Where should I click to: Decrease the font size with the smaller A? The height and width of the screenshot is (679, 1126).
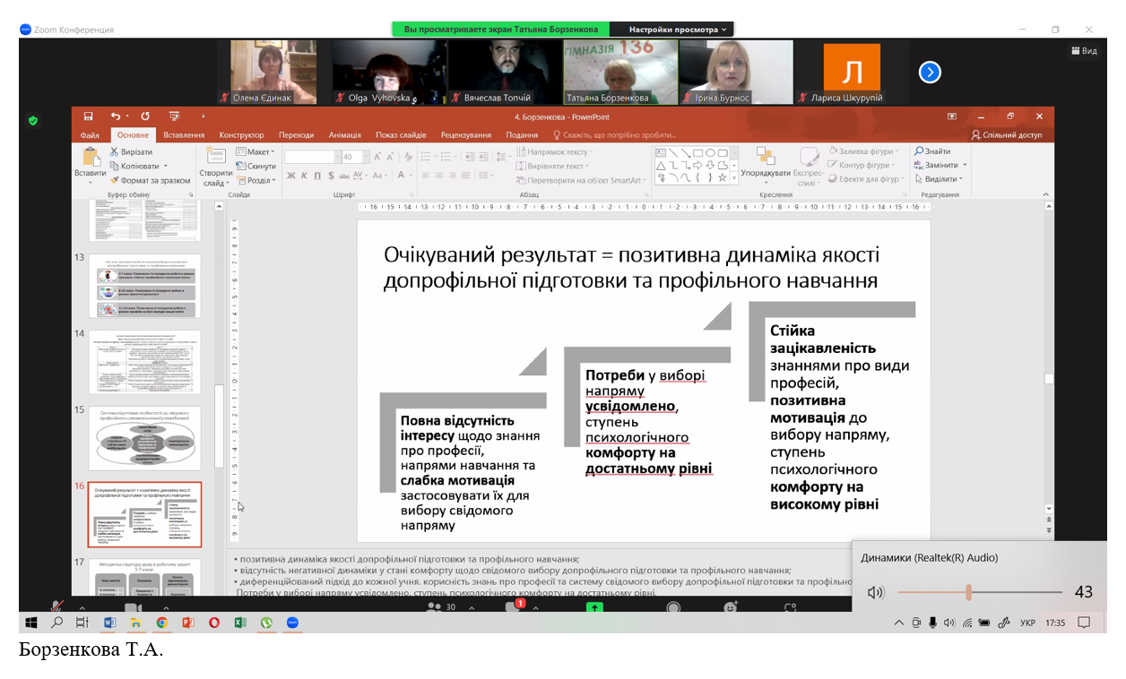(x=392, y=157)
